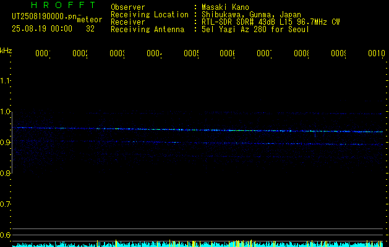Select the file name UT2508190000.pn
The image size is (389, 247).
click(45, 17)
